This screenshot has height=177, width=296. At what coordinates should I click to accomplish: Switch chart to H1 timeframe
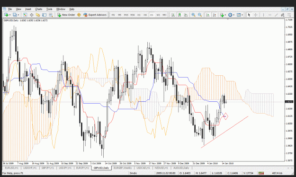(x=139, y=15)
